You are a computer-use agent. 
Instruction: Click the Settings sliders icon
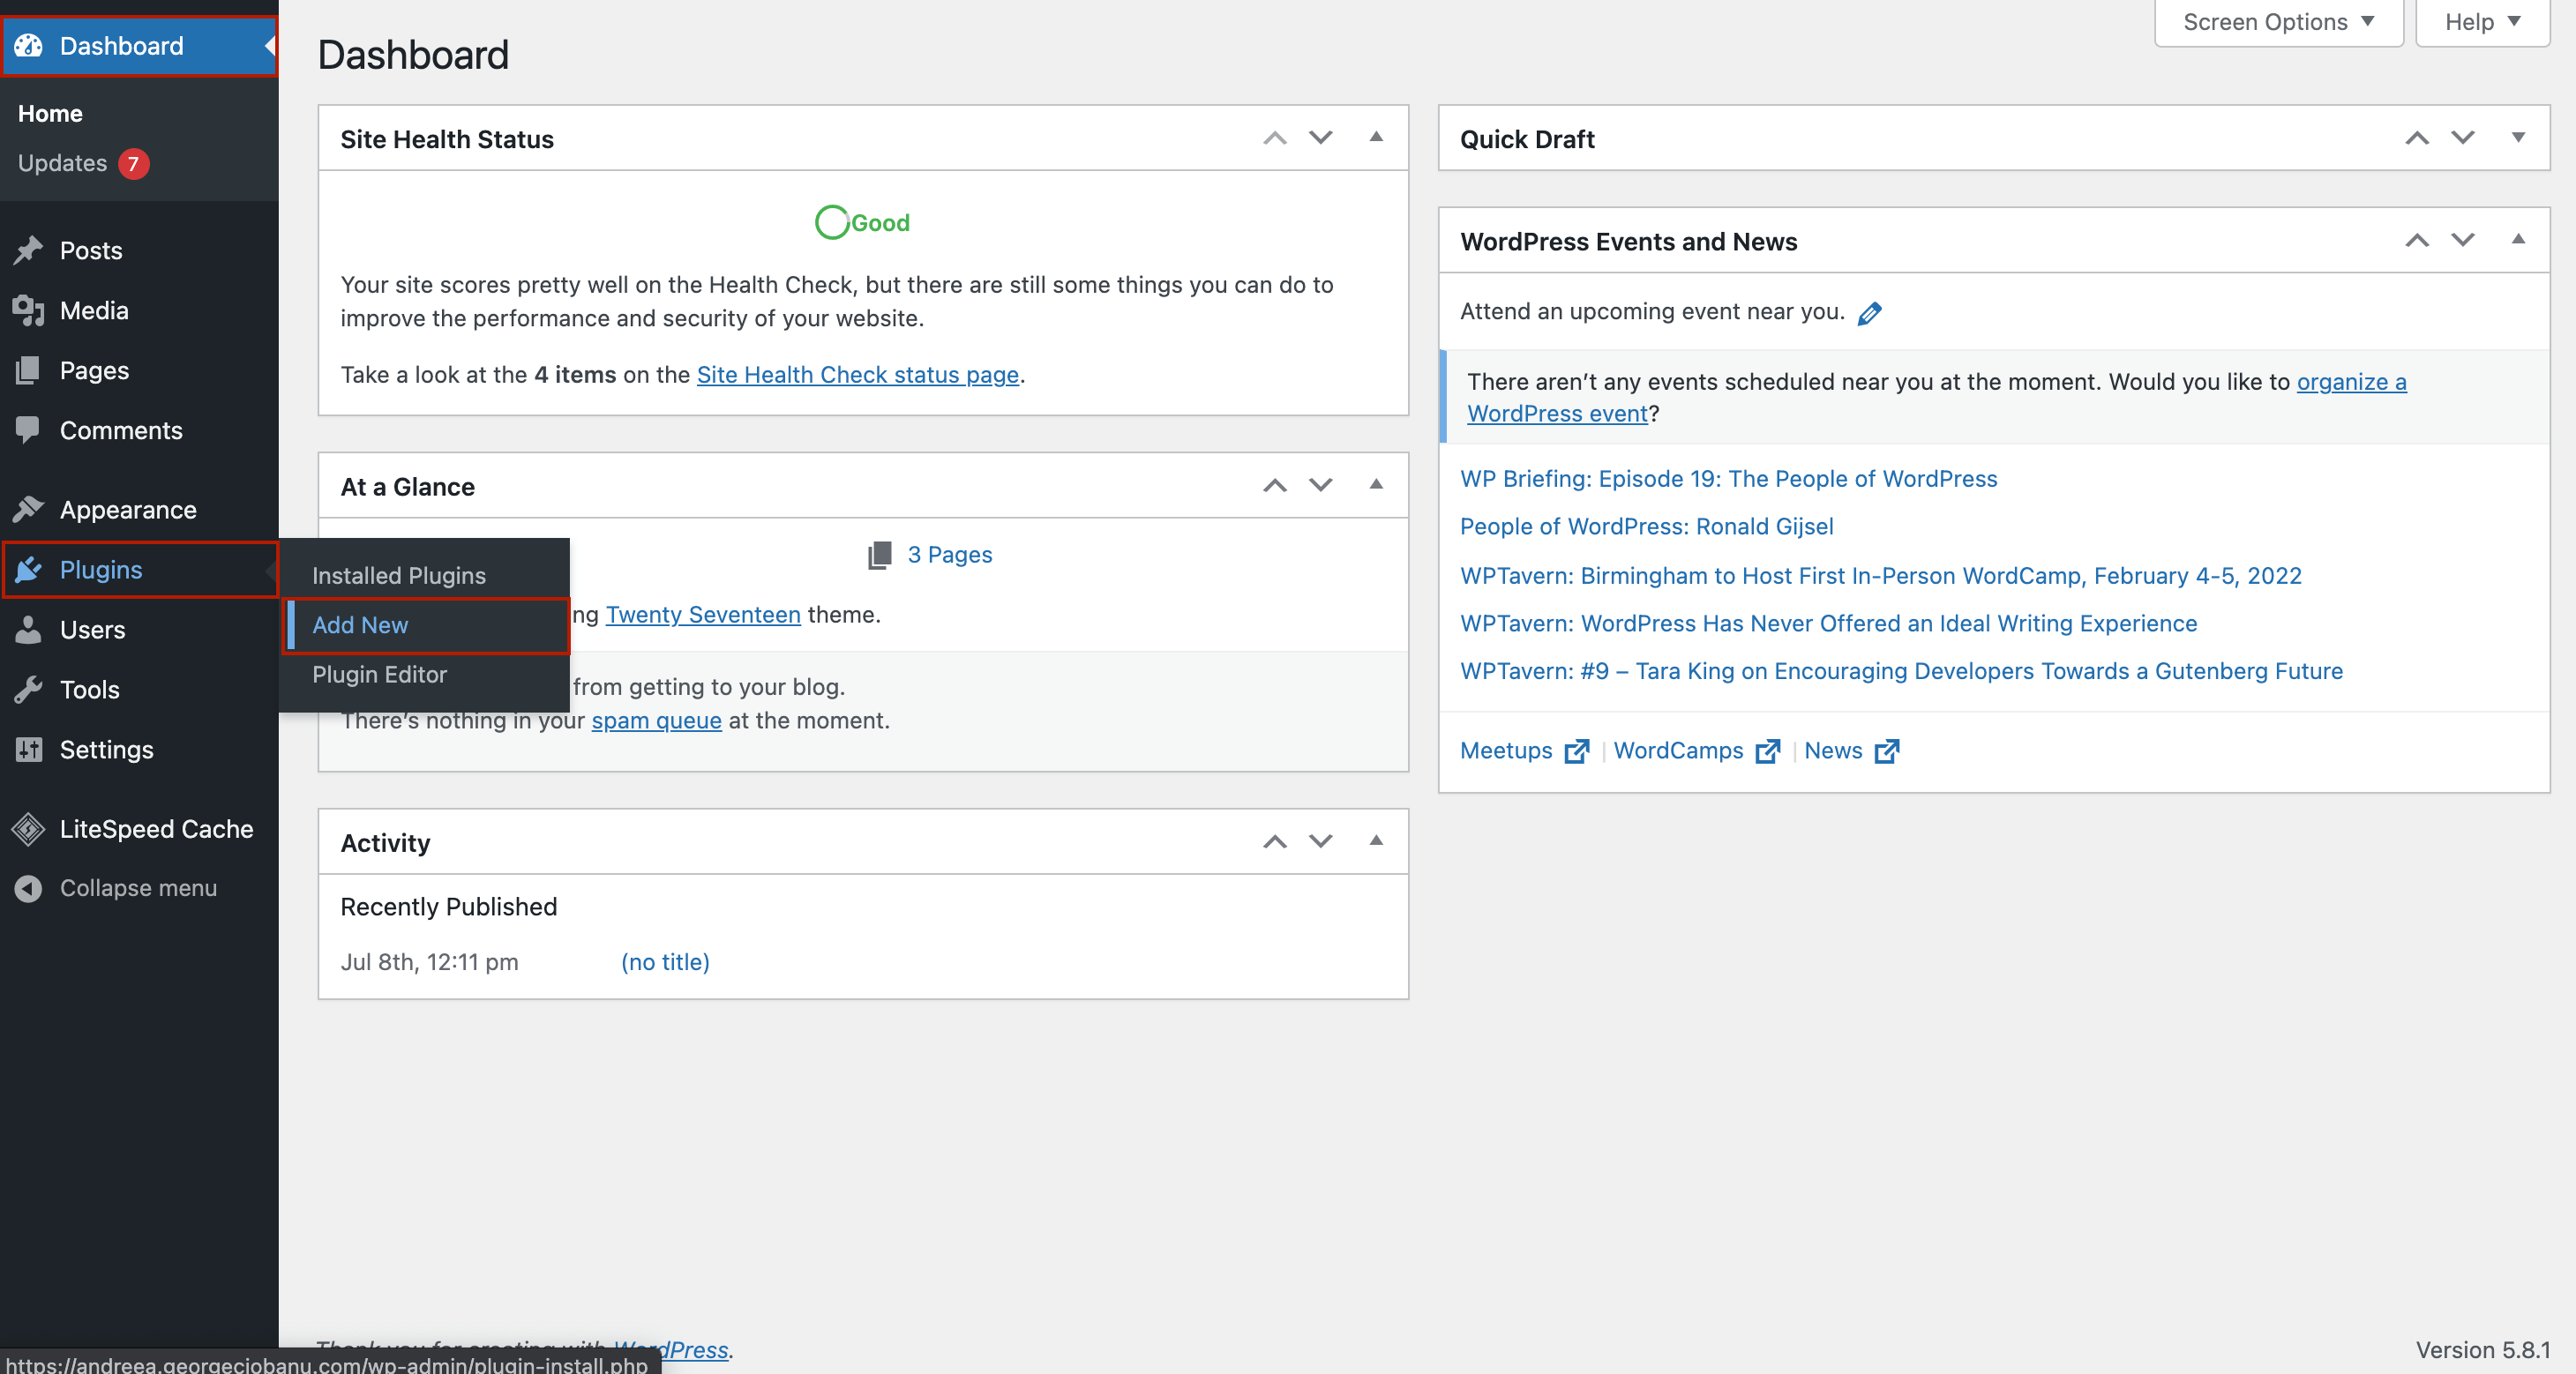(28, 750)
